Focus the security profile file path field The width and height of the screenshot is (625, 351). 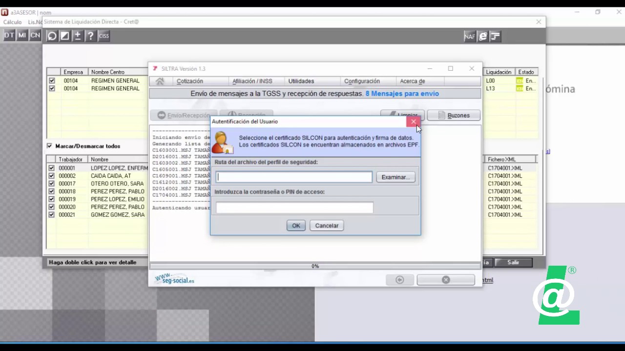(294, 177)
